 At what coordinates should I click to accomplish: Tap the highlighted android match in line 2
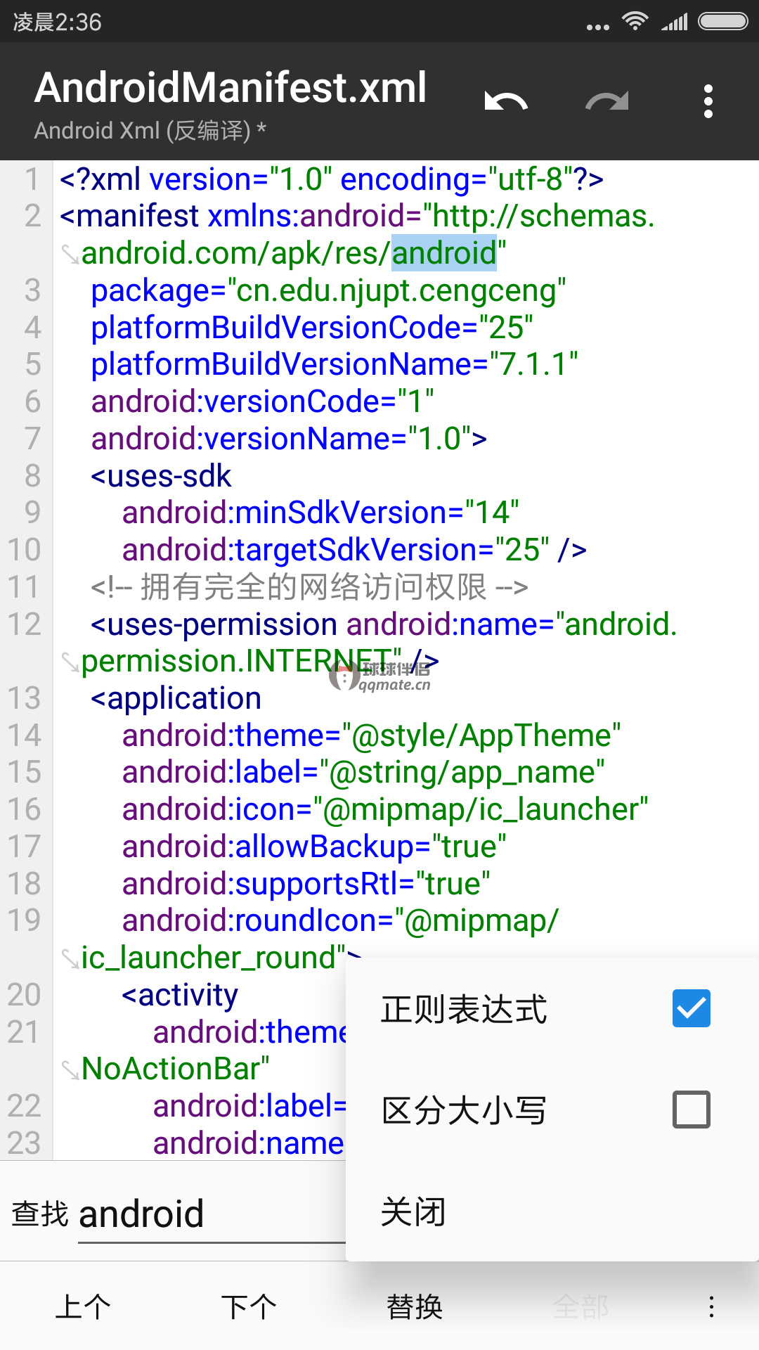point(444,253)
